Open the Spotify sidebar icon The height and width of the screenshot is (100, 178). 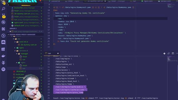(3, 69)
